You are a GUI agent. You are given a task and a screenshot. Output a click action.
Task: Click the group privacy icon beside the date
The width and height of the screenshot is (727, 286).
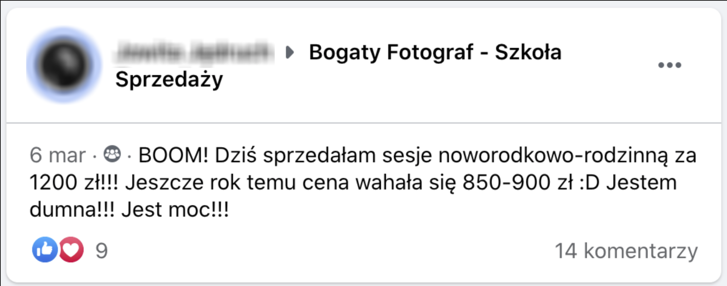click(x=112, y=154)
